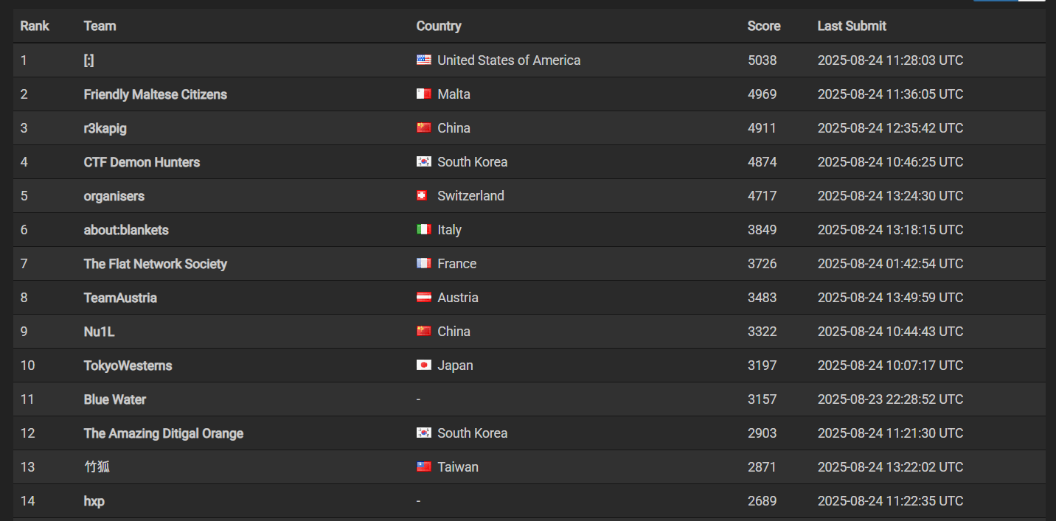Select the CTF Demon Hunters team name
The width and height of the screenshot is (1056, 521).
pos(142,162)
